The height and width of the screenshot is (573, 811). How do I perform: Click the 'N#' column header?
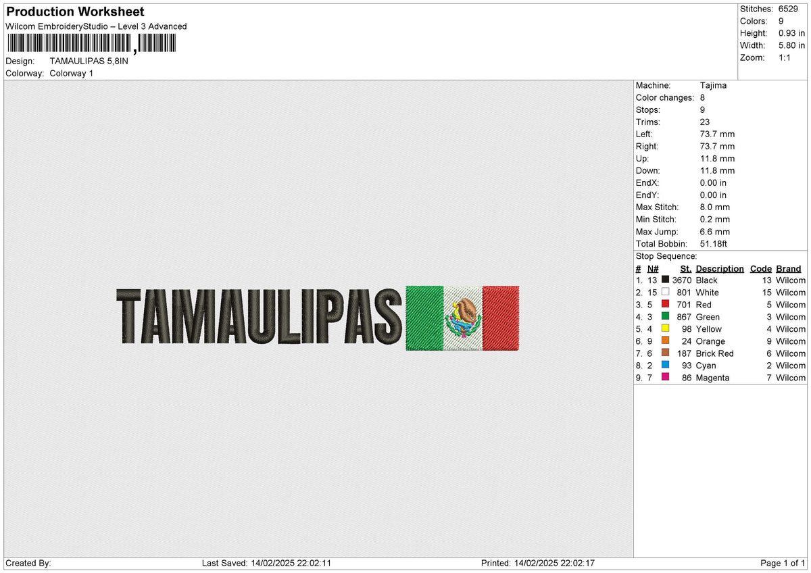(652, 268)
